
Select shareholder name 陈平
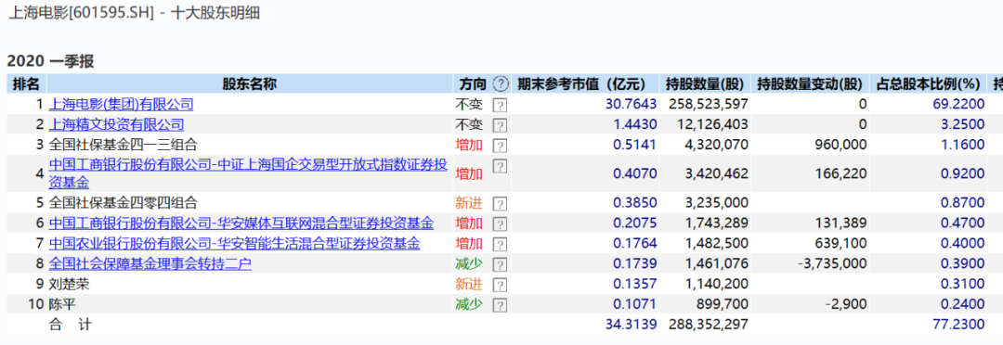[62, 305]
